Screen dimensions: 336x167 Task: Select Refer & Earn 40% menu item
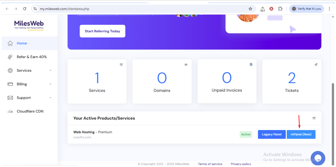pyautogui.click(x=32, y=57)
